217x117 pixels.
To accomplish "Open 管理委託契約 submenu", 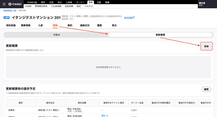I will pyautogui.click(x=41, y=6).
